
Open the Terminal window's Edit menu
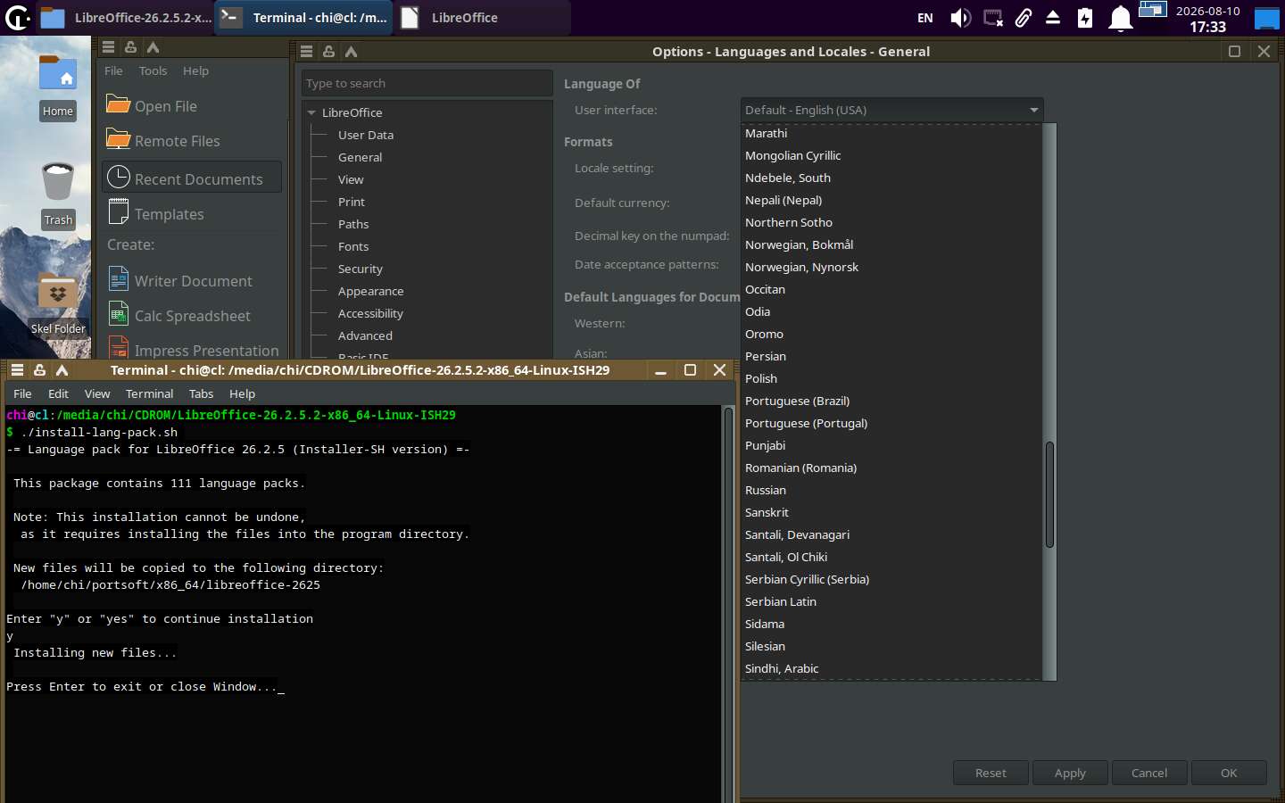pos(58,393)
